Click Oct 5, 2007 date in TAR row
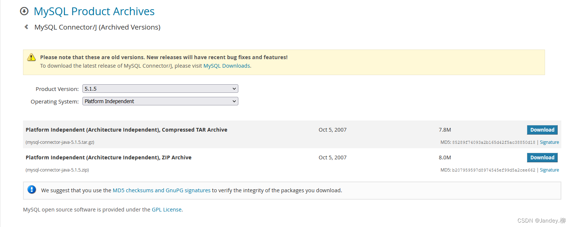The image size is (571, 227). (332, 130)
